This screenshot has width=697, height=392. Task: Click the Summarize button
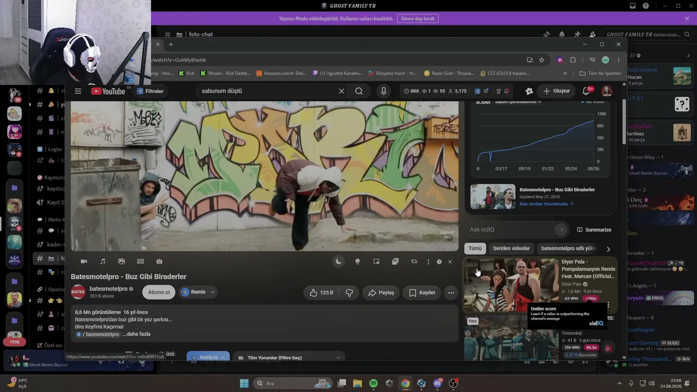[x=594, y=230]
